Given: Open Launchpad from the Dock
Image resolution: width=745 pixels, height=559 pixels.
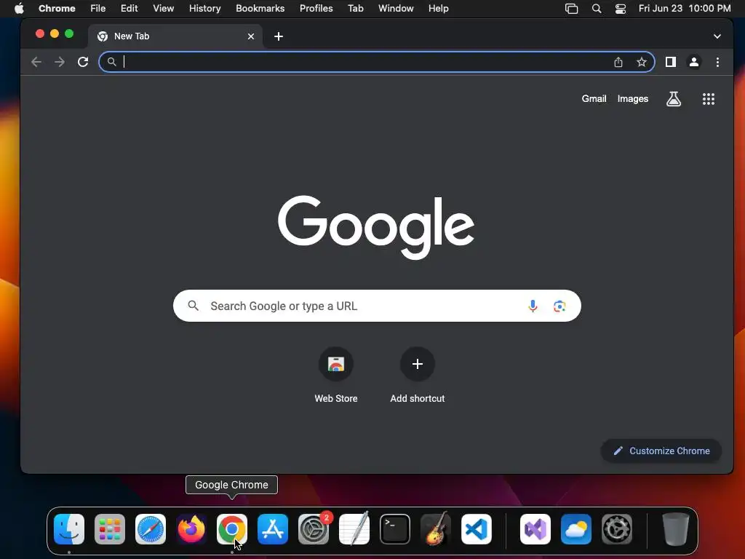Looking at the screenshot, I should tap(110, 529).
